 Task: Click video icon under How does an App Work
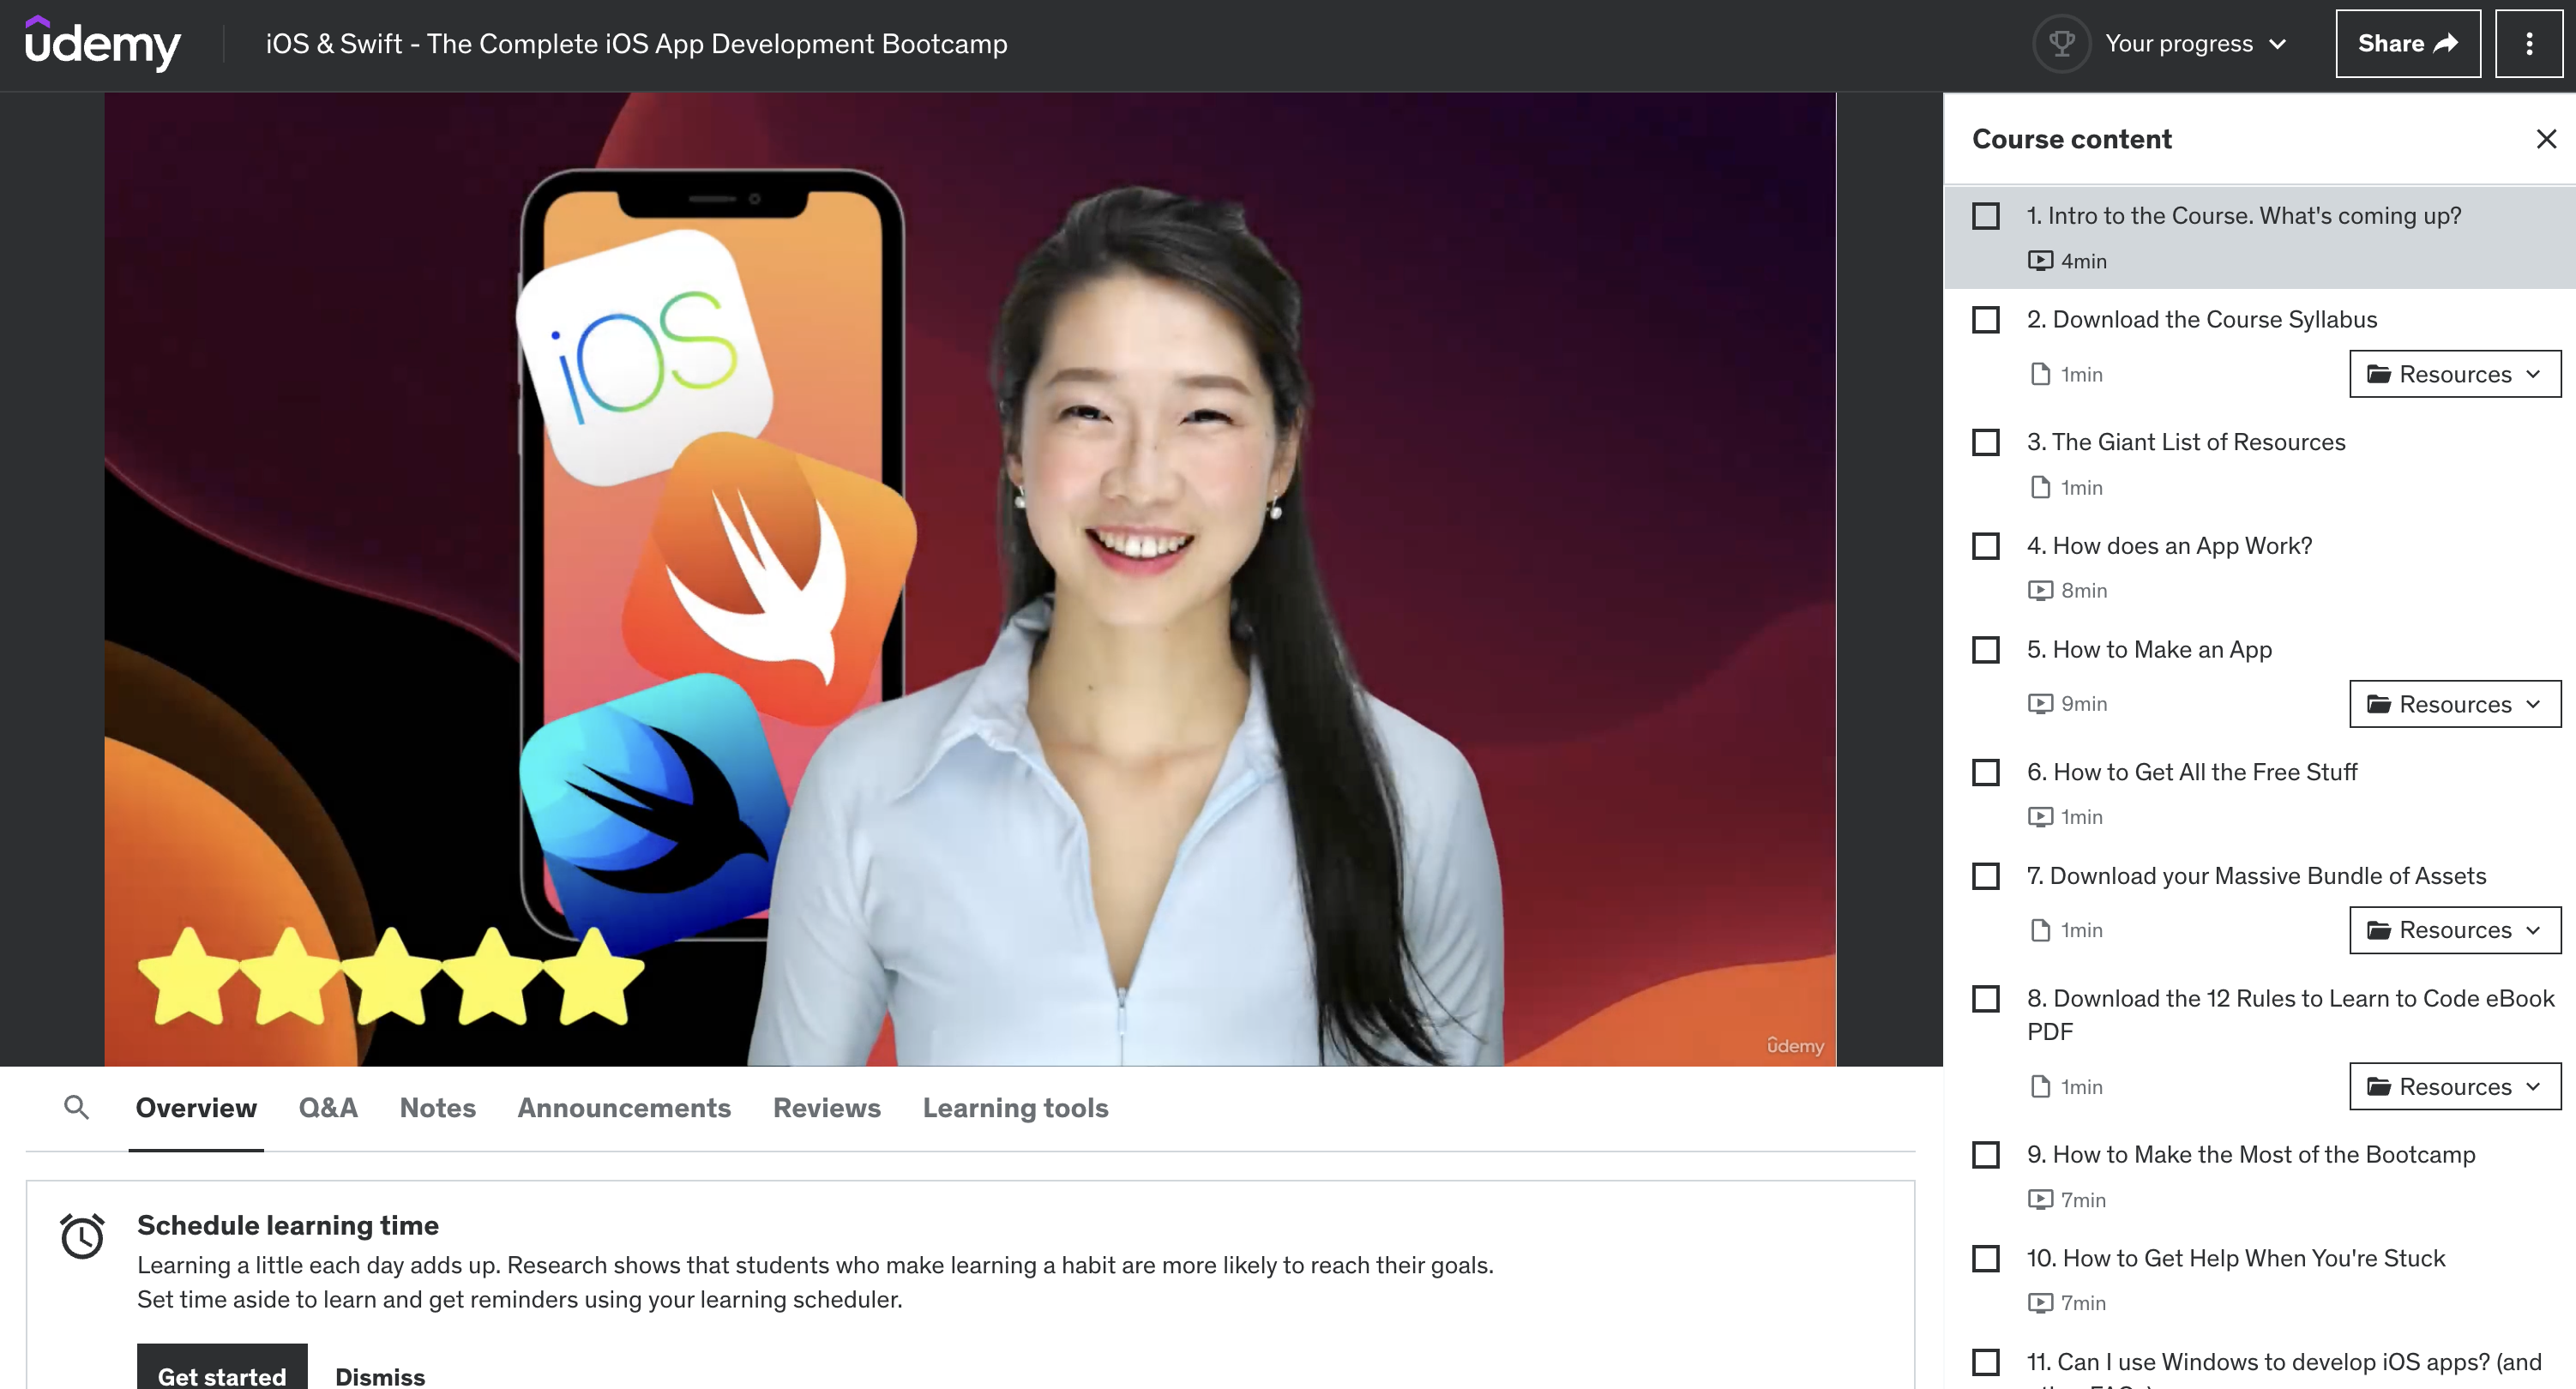pos(2039,591)
